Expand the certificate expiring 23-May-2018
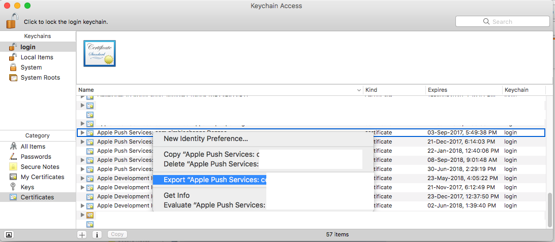Viewport: 555px width, 242px height. [x=82, y=179]
